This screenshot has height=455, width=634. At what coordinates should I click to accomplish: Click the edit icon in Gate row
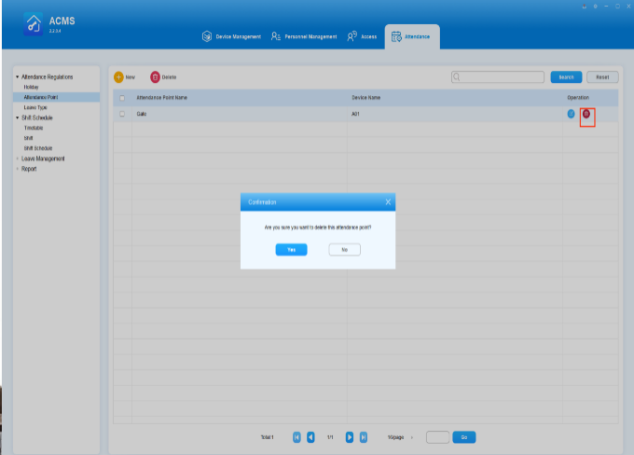tap(572, 114)
